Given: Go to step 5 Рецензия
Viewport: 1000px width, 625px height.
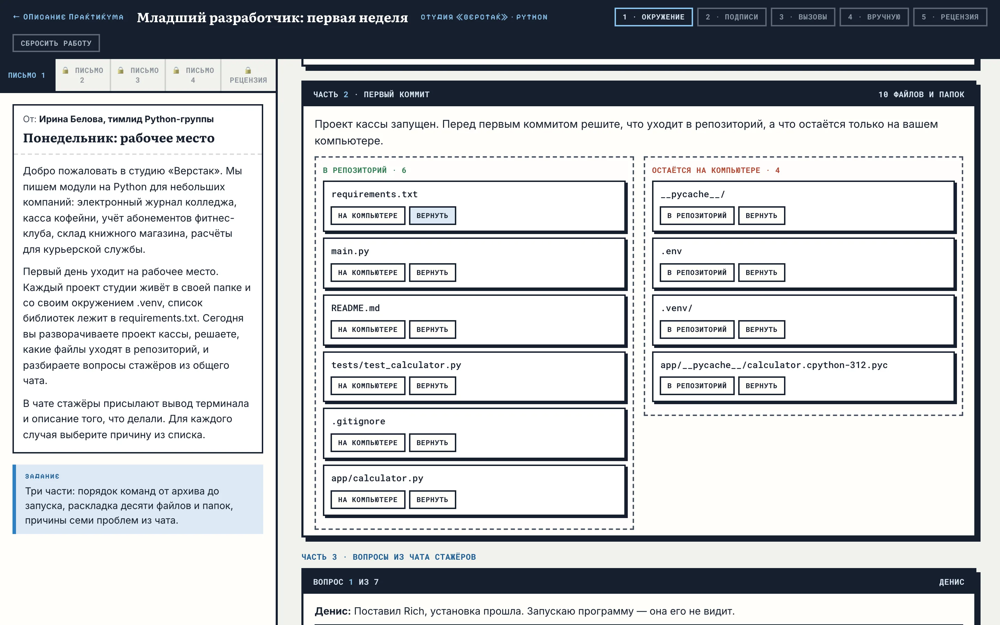Looking at the screenshot, I should [x=950, y=17].
